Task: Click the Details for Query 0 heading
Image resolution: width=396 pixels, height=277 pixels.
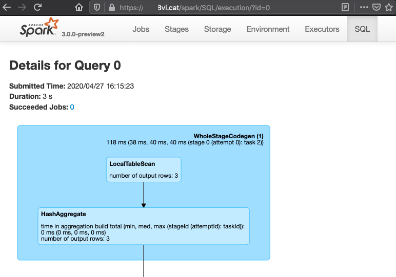Action: point(65,66)
